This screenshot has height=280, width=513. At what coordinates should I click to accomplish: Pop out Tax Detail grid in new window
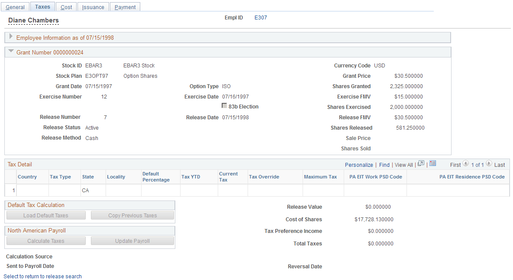[420, 164]
